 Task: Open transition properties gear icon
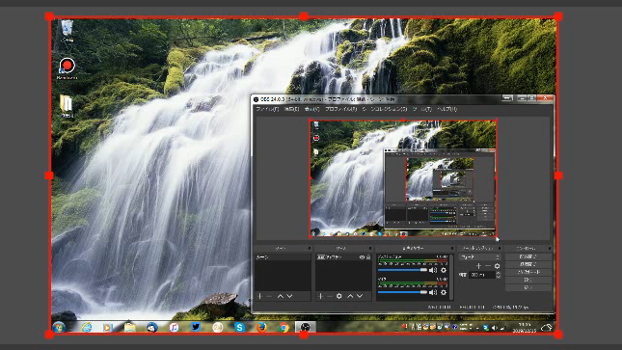tap(497, 266)
